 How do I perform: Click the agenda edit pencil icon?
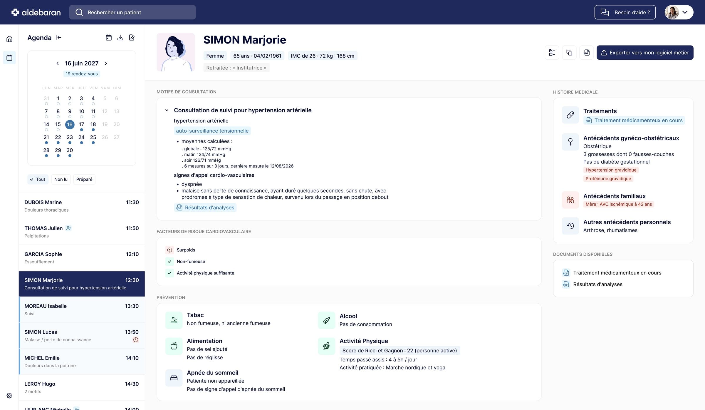pos(132,38)
